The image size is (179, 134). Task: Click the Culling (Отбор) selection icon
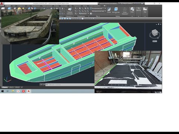click(109, 10)
